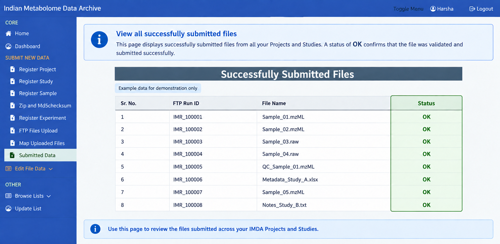
Task: Click the info icon in the bottom banner
Action: pos(95,229)
